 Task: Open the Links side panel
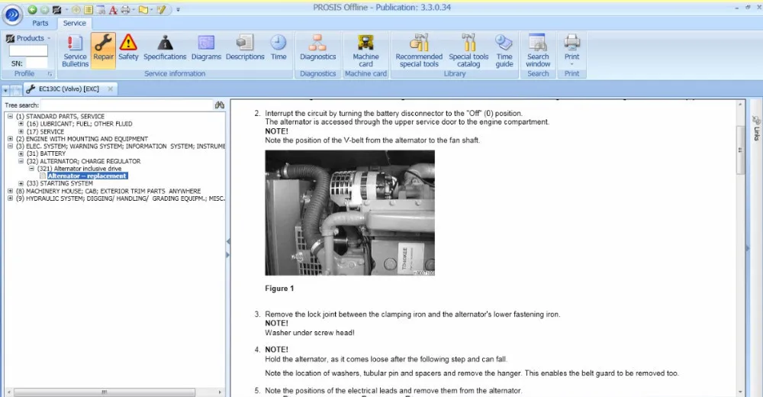(x=756, y=127)
